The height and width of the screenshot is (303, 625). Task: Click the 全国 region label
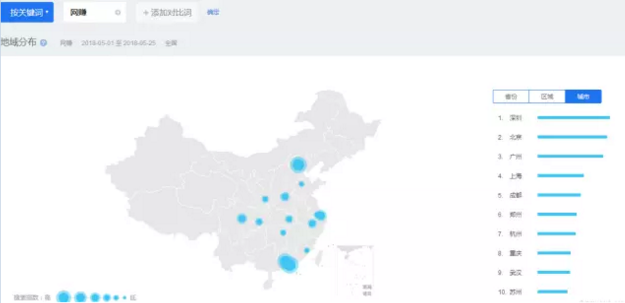click(x=171, y=43)
